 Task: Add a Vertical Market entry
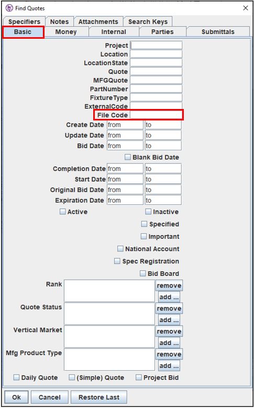coord(169,343)
